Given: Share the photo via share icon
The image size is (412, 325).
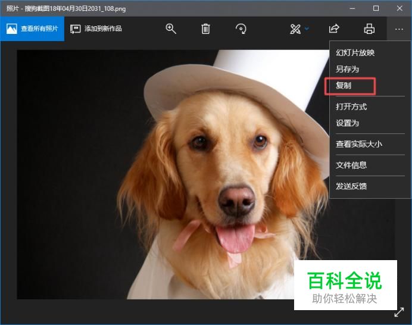Looking at the screenshot, I should point(334,29).
